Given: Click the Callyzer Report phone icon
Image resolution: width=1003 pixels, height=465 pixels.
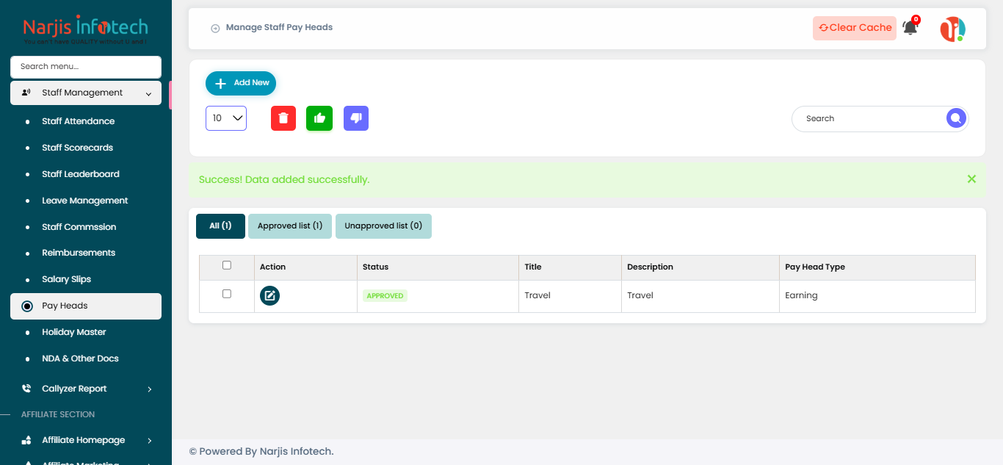Looking at the screenshot, I should pos(26,389).
